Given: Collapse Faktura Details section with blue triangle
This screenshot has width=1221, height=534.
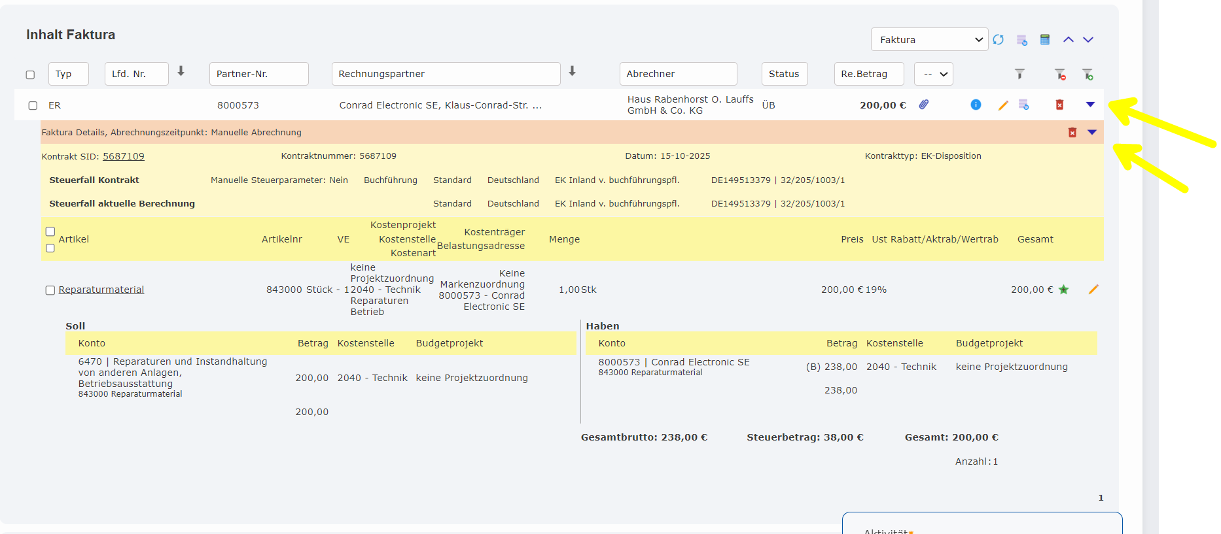Looking at the screenshot, I should [1091, 133].
